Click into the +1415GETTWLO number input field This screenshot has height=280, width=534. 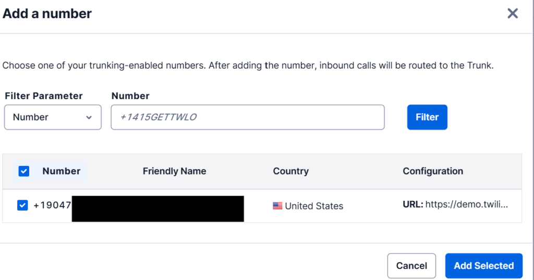coord(248,117)
